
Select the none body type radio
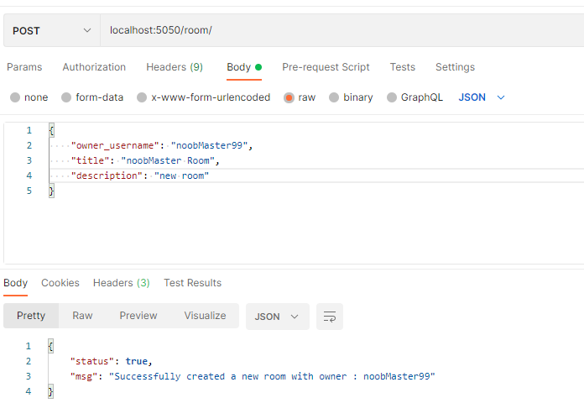(15, 97)
